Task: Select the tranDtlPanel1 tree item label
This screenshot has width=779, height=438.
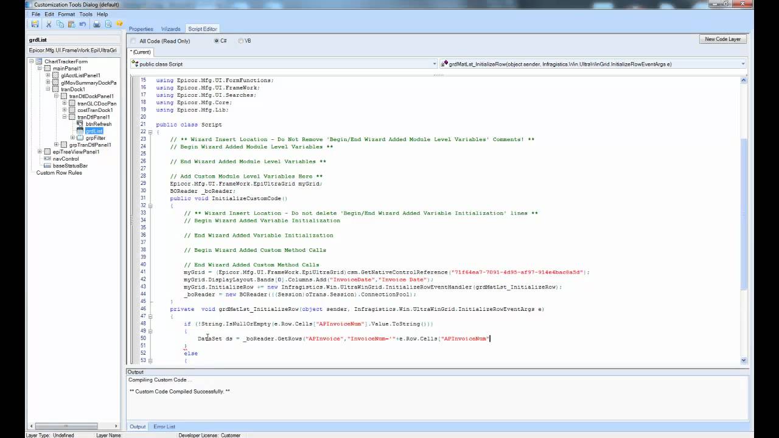Action: tap(93, 117)
